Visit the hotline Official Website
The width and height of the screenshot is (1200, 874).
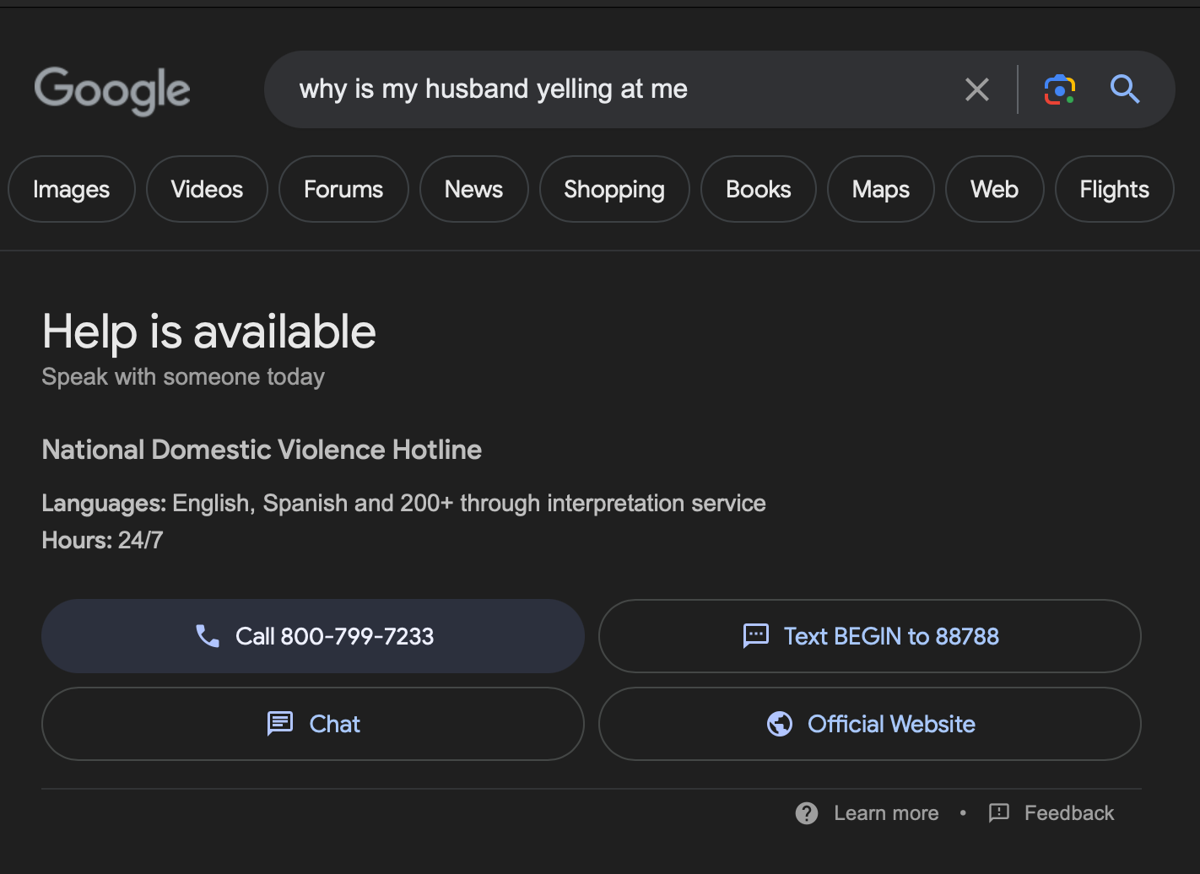(x=870, y=724)
